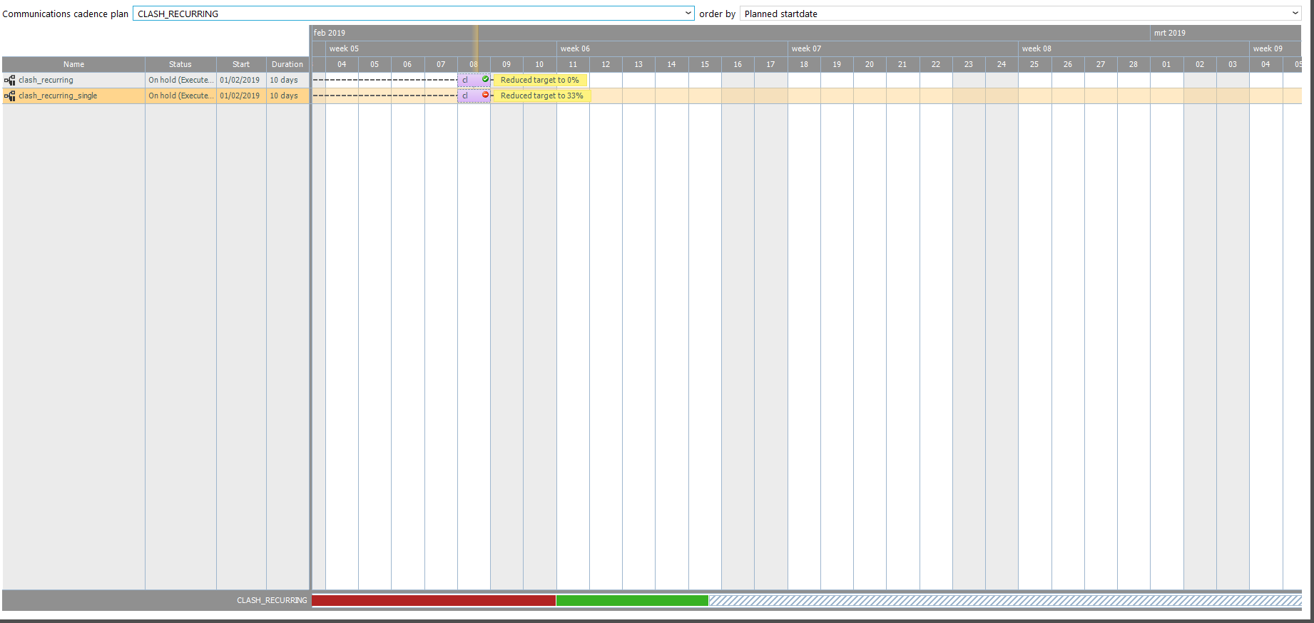Open the order by dropdown

1295,14
